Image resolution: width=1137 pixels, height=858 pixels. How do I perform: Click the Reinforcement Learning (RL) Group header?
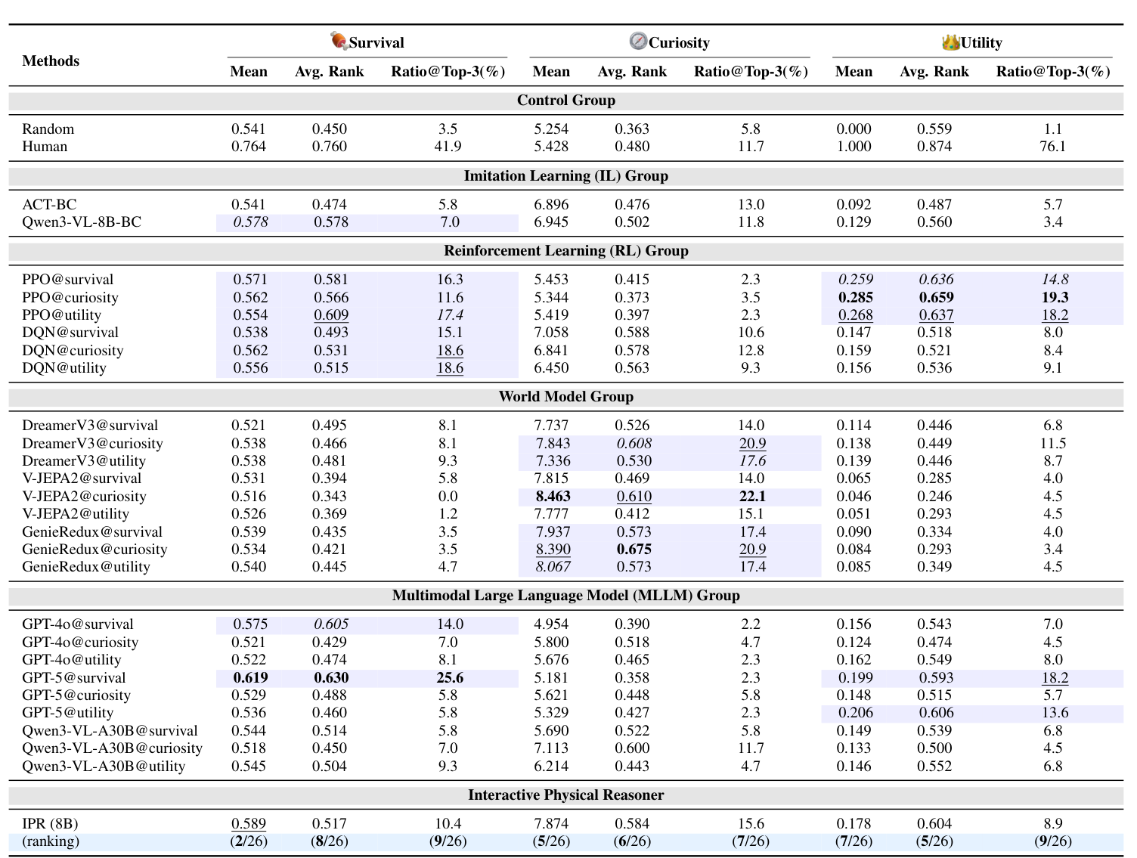(565, 251)
